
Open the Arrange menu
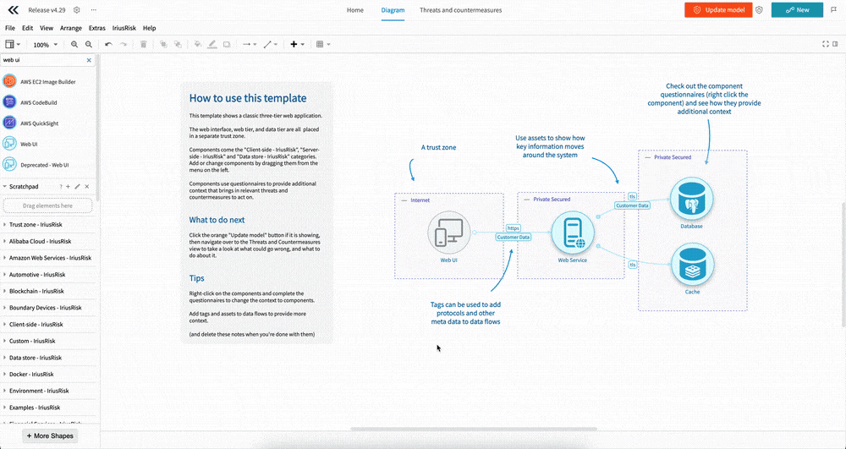point(71,28)
